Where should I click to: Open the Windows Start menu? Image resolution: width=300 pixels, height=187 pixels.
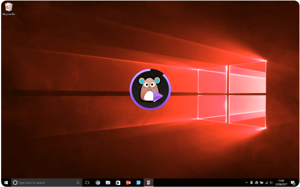(6, 183)
